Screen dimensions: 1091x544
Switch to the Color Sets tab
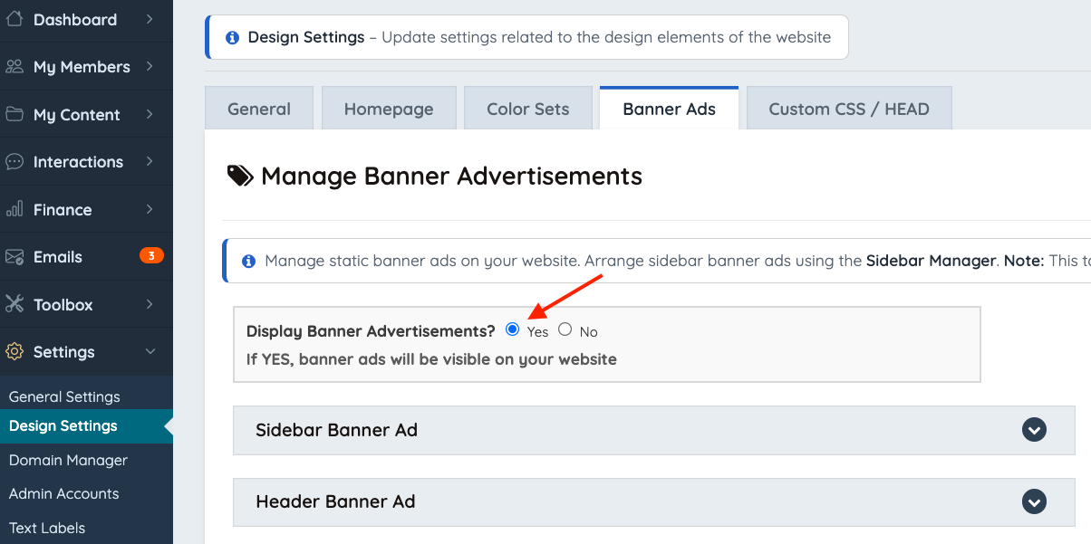[x=528, y=109]
